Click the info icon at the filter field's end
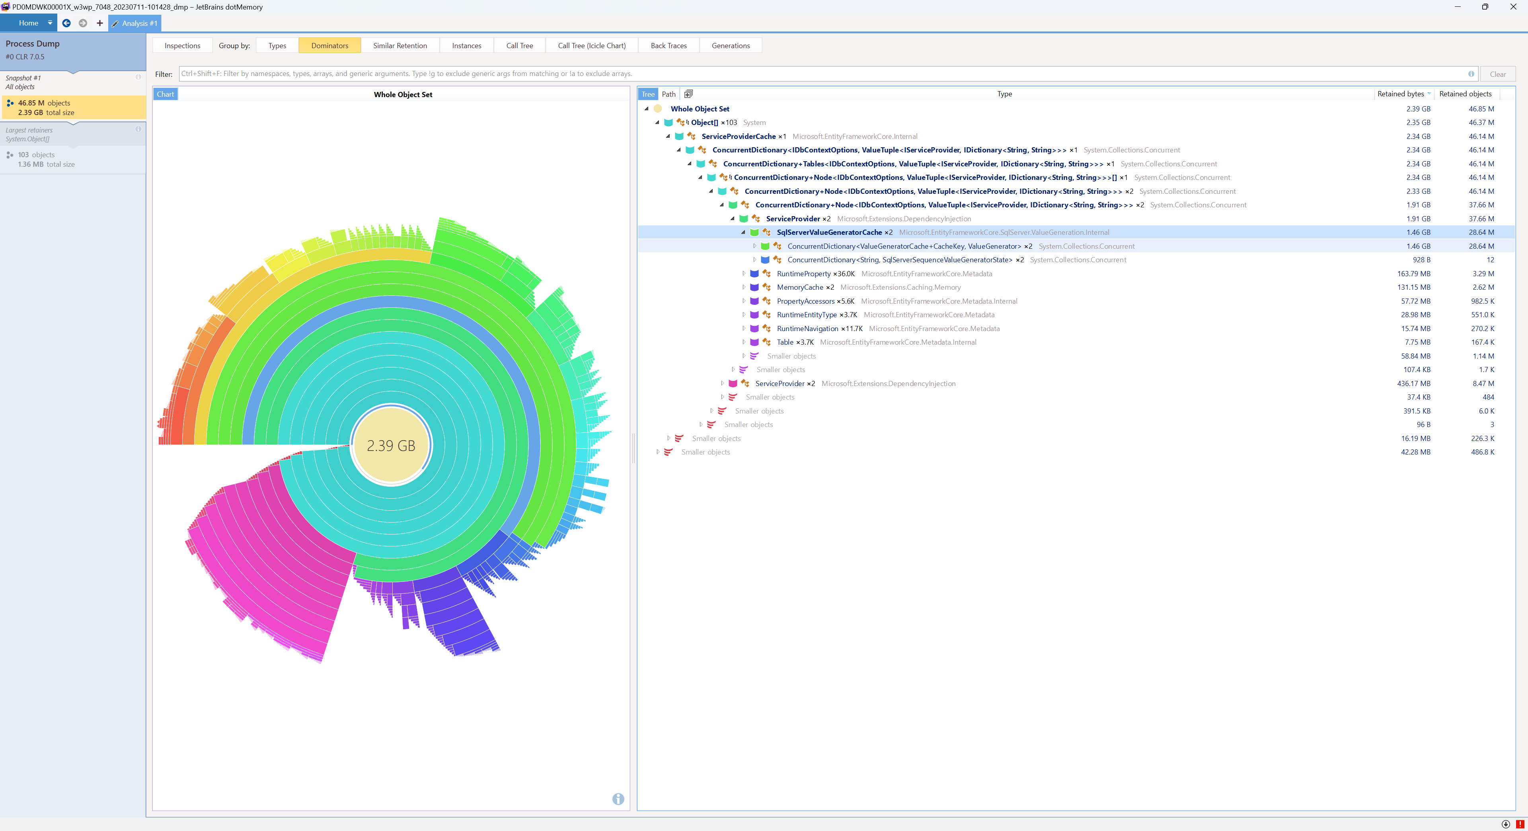1528x831 pixels. 1471,74
